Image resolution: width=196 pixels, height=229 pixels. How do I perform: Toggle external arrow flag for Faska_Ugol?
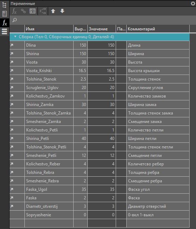click(12, 189)
